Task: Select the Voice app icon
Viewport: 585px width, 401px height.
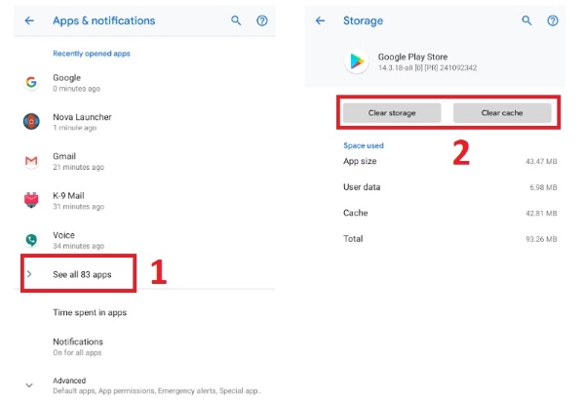Action: click(30, 240)
